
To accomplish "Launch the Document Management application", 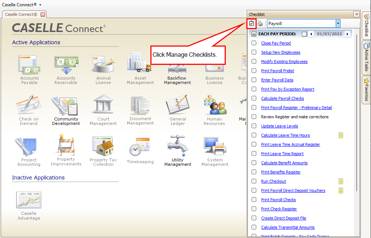I will [x=140, y=110].
